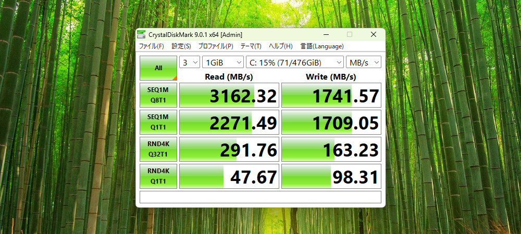The width and height of the screenshot is (521, 234).
Task: Run the SEQ1M Q8T1 test
Action: click(x=158, y=95)
